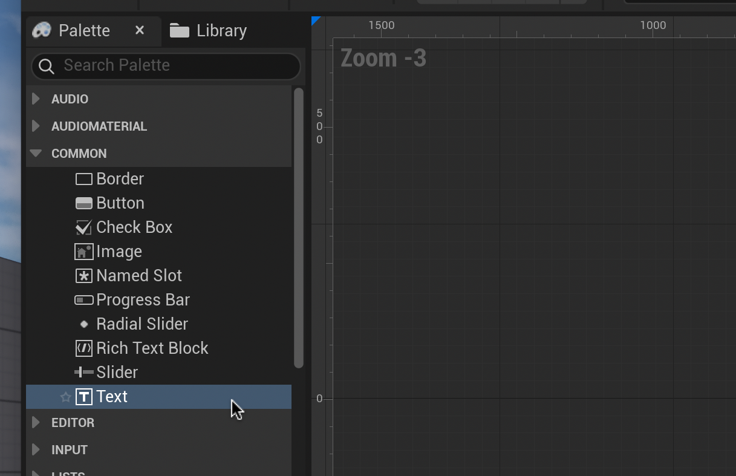736x476 pixels.
Task: Close the Palette tab
Action: coord(140,30)
